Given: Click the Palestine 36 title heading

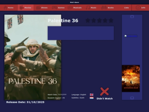Looking at the screenshot, I should coord(63,20).
